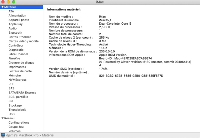
Task: Select NVMExpress in the sidebar
Action: (x=17, y=80)
